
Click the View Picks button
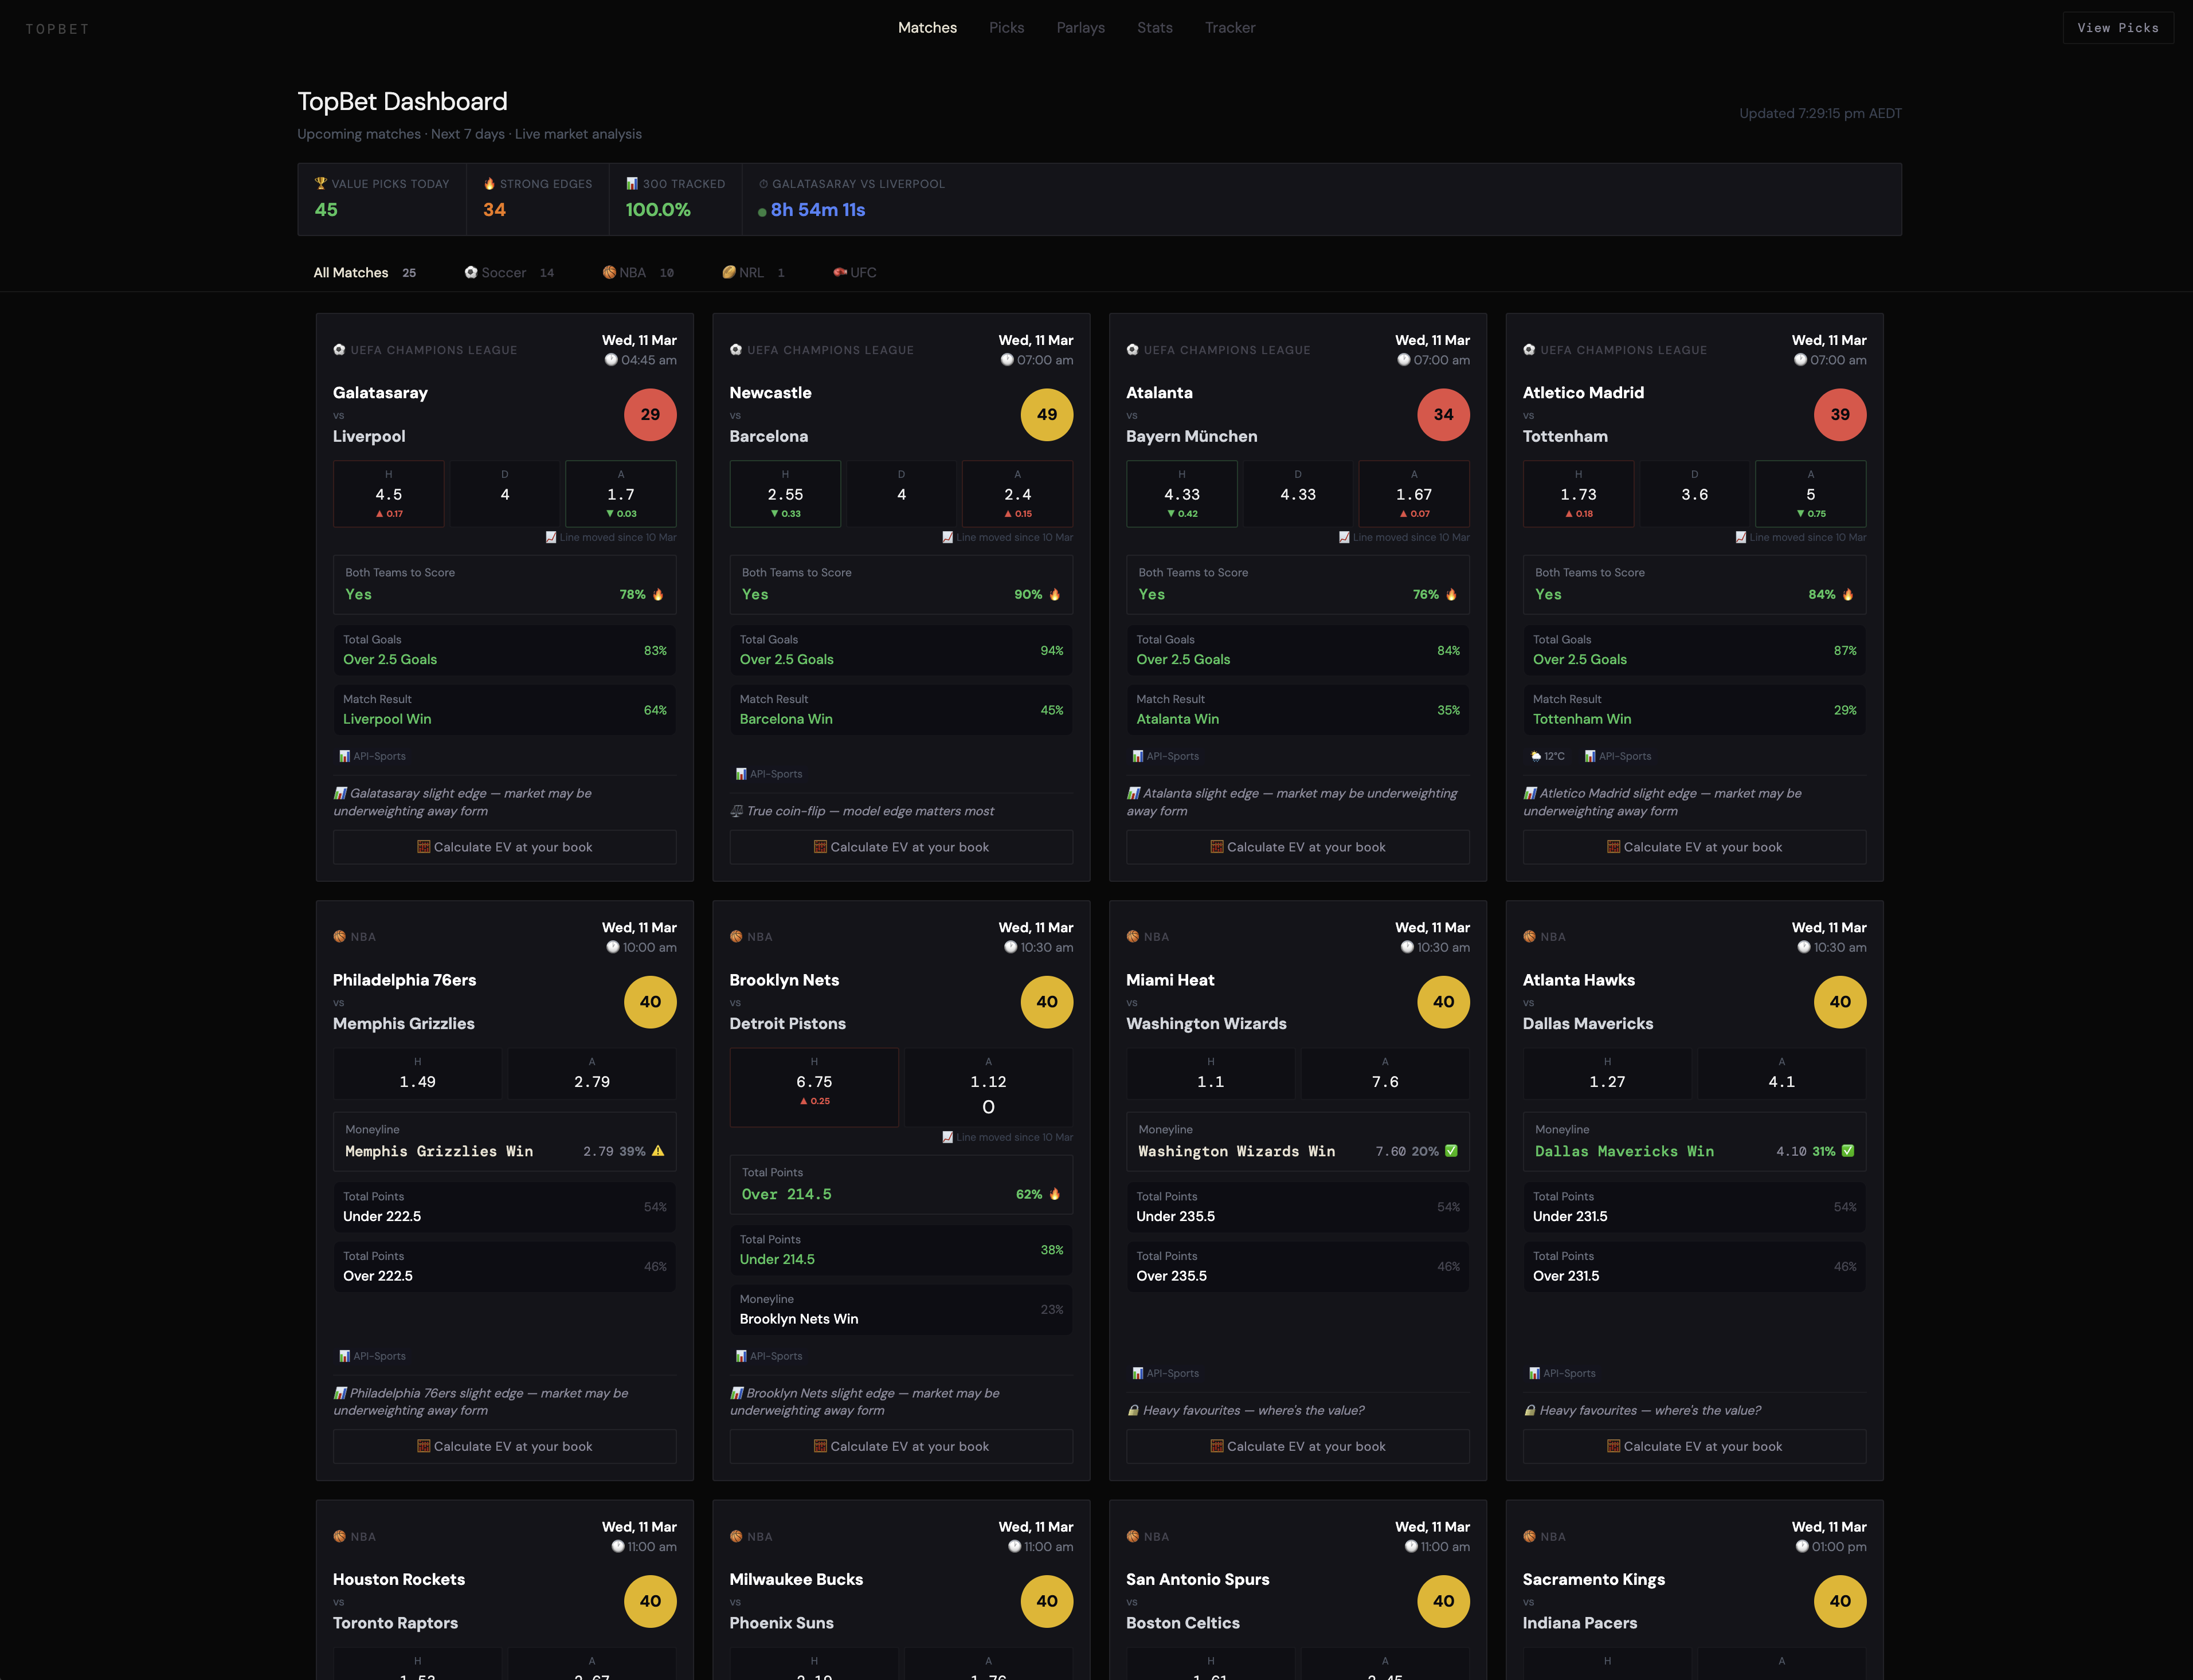coord(2118,27)
